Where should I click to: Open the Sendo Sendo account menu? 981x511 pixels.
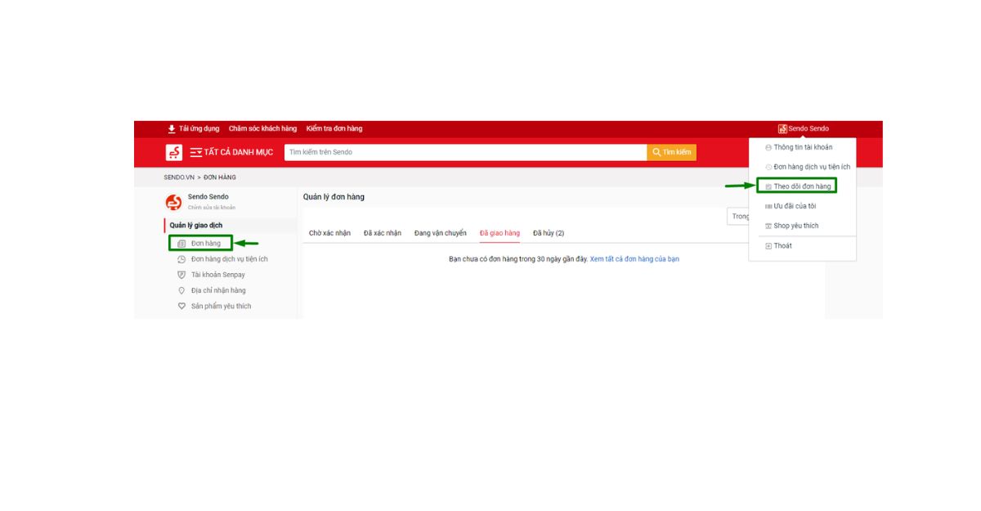click(804, 128)
